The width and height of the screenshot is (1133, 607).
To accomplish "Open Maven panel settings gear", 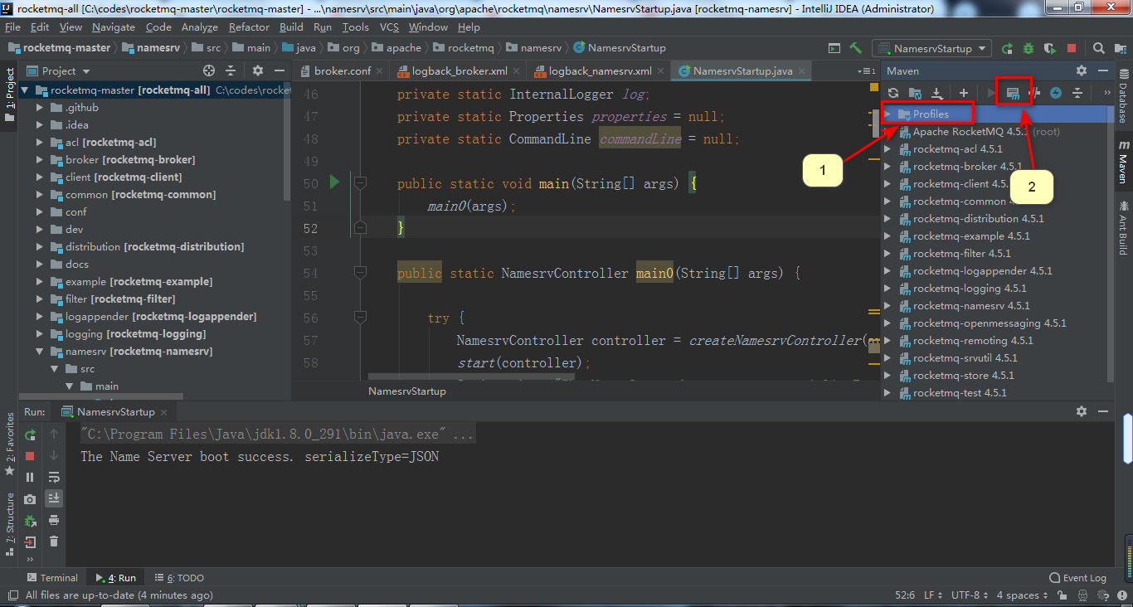I will (1082, 71).
